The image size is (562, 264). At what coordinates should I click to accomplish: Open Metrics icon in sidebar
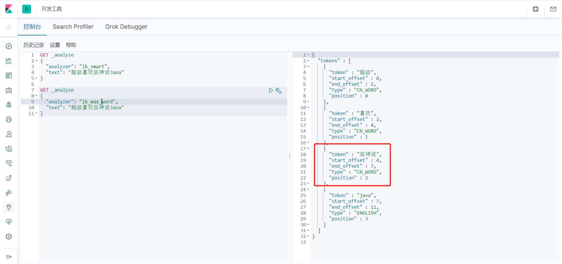pyautogui.click(x=9, y=134)
